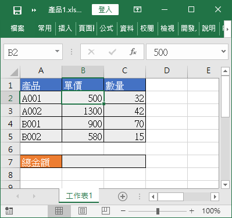
Task: Click the 產品 header cell
Action: tap(41, 85)
